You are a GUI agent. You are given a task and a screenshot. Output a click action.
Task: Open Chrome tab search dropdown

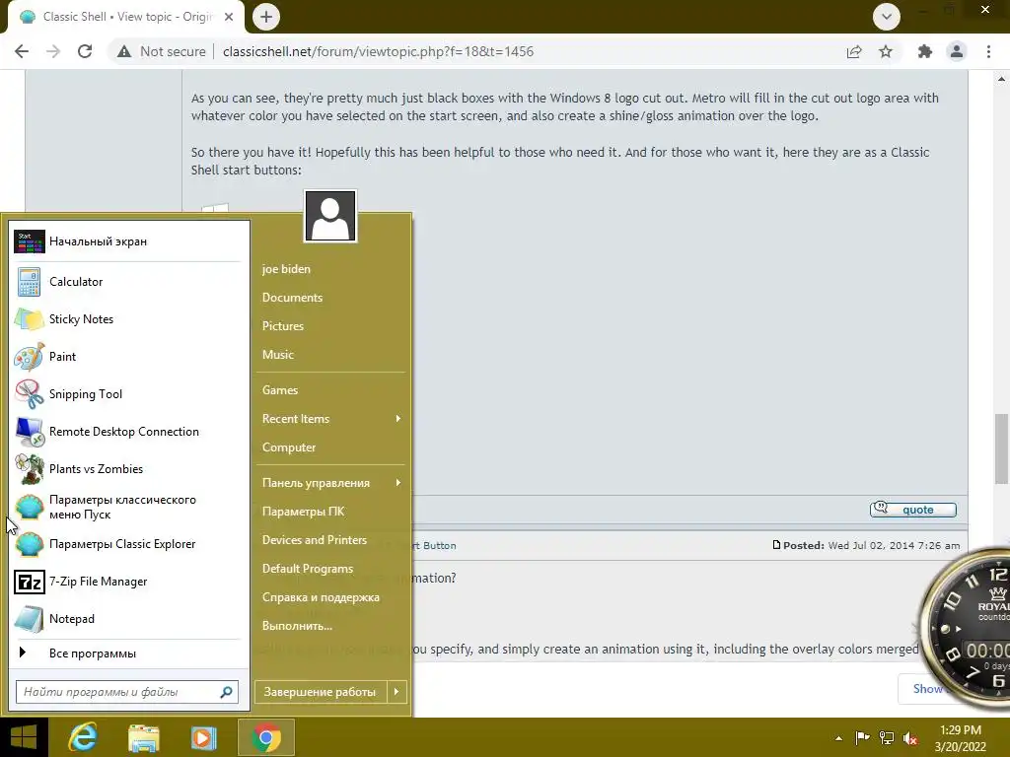[887, 17]
